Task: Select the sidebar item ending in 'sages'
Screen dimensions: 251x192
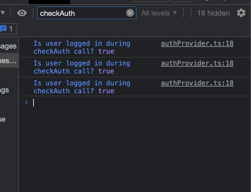Action: [x=8, y=46]
